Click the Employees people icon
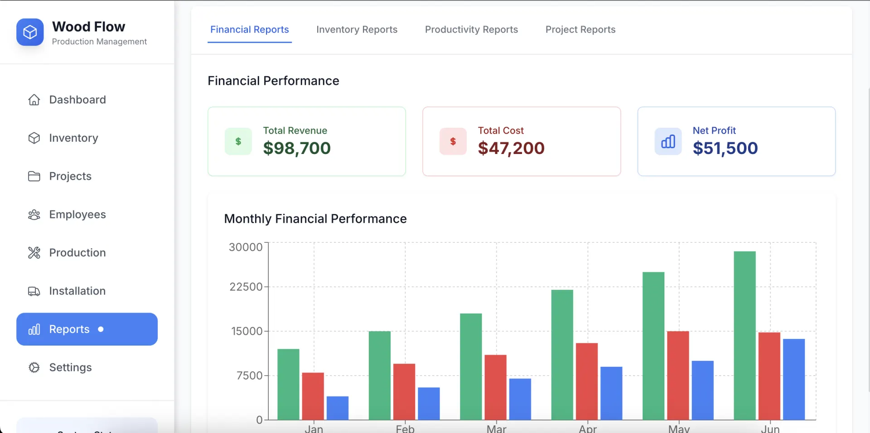Screen dimensions: 870x433 coord(34,215)
